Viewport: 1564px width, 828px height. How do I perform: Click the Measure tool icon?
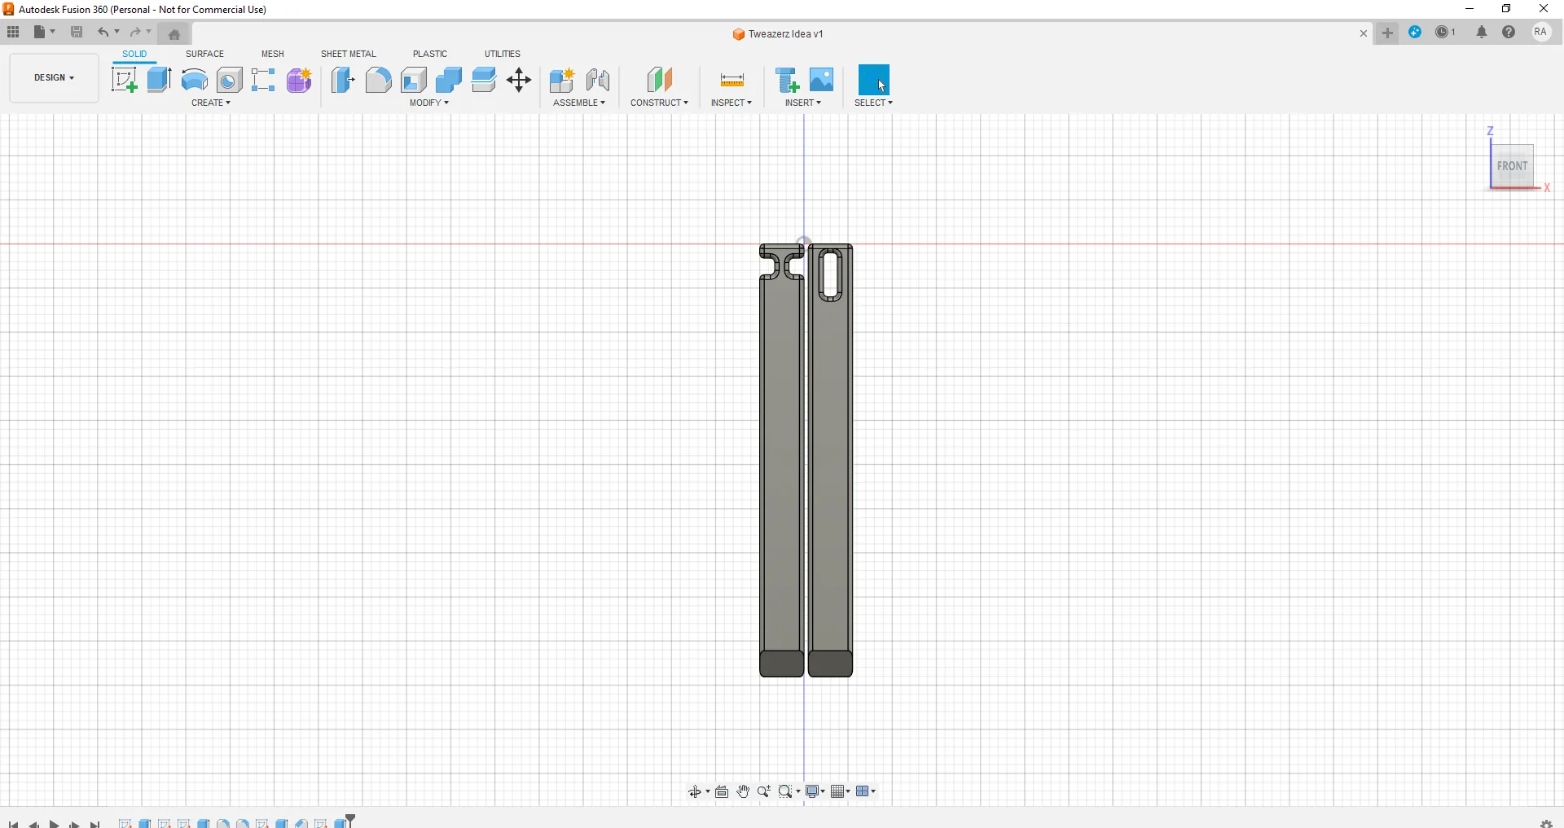click(732, 80)
